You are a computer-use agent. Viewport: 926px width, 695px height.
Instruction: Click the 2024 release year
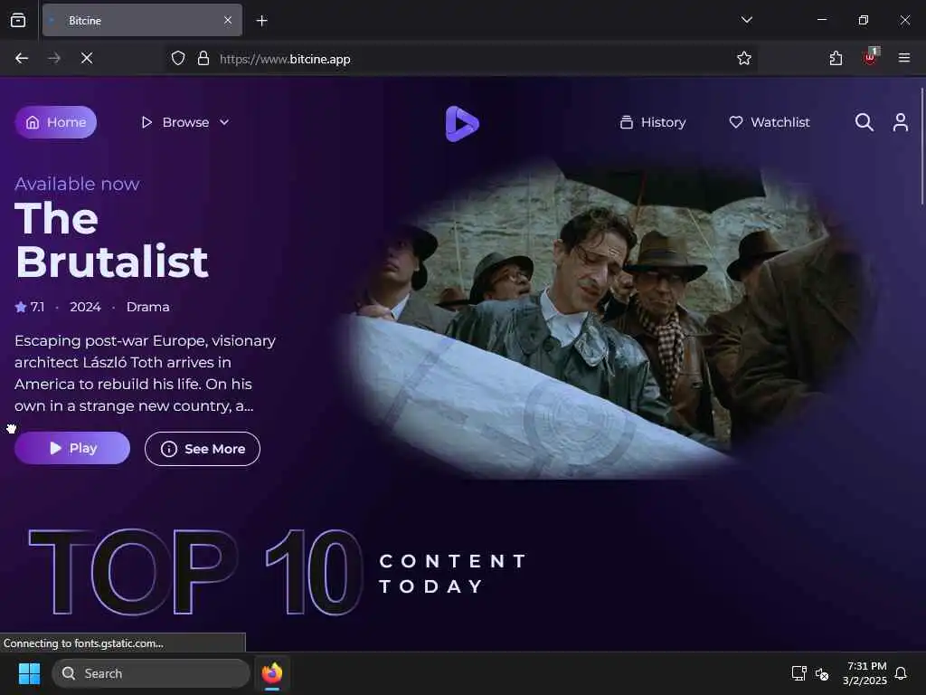(85, 307)
